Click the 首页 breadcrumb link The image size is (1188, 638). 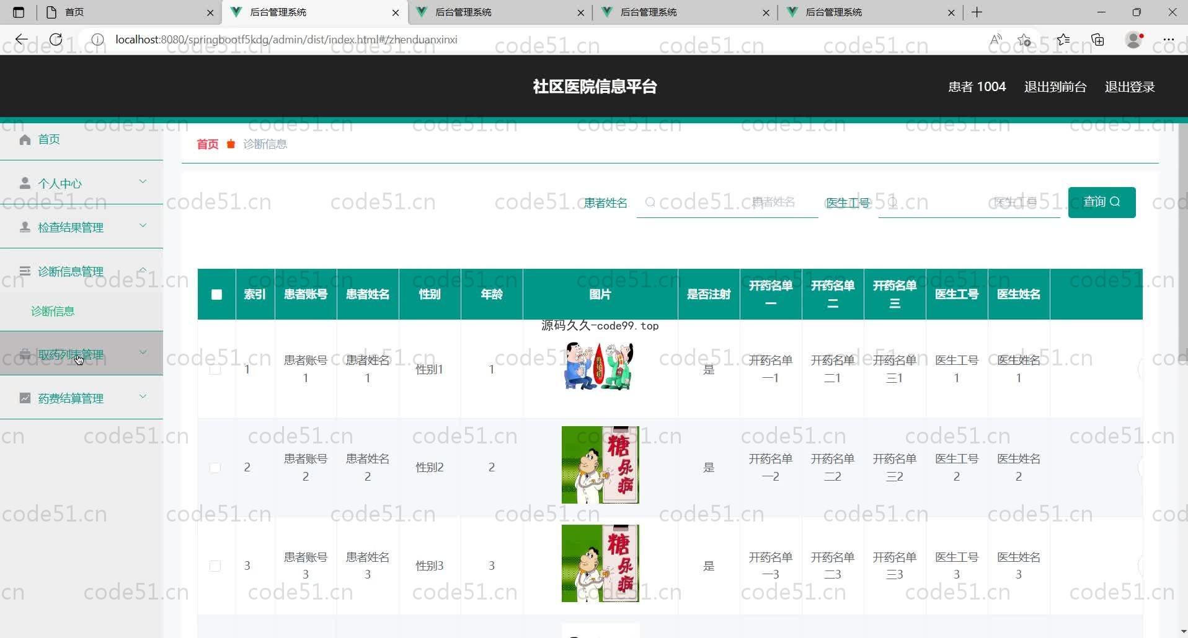point(208,144)
